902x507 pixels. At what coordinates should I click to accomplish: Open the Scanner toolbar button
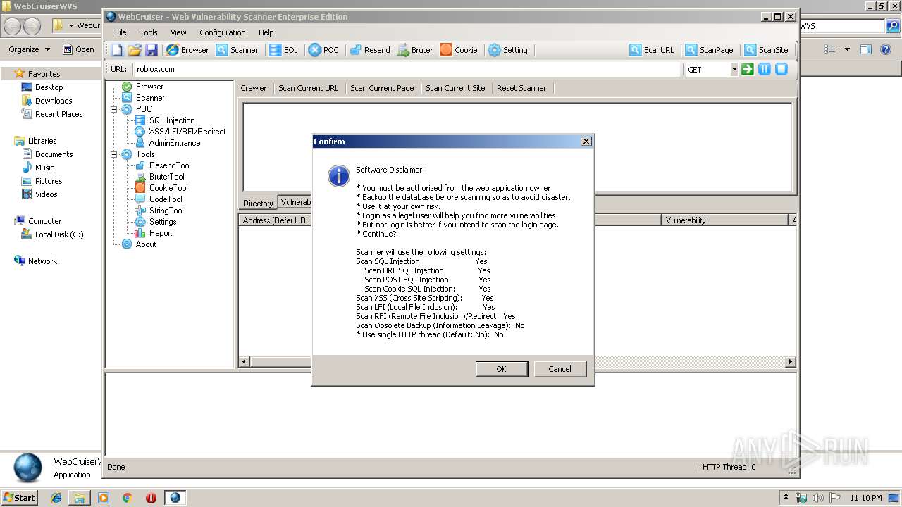point(237,50)
